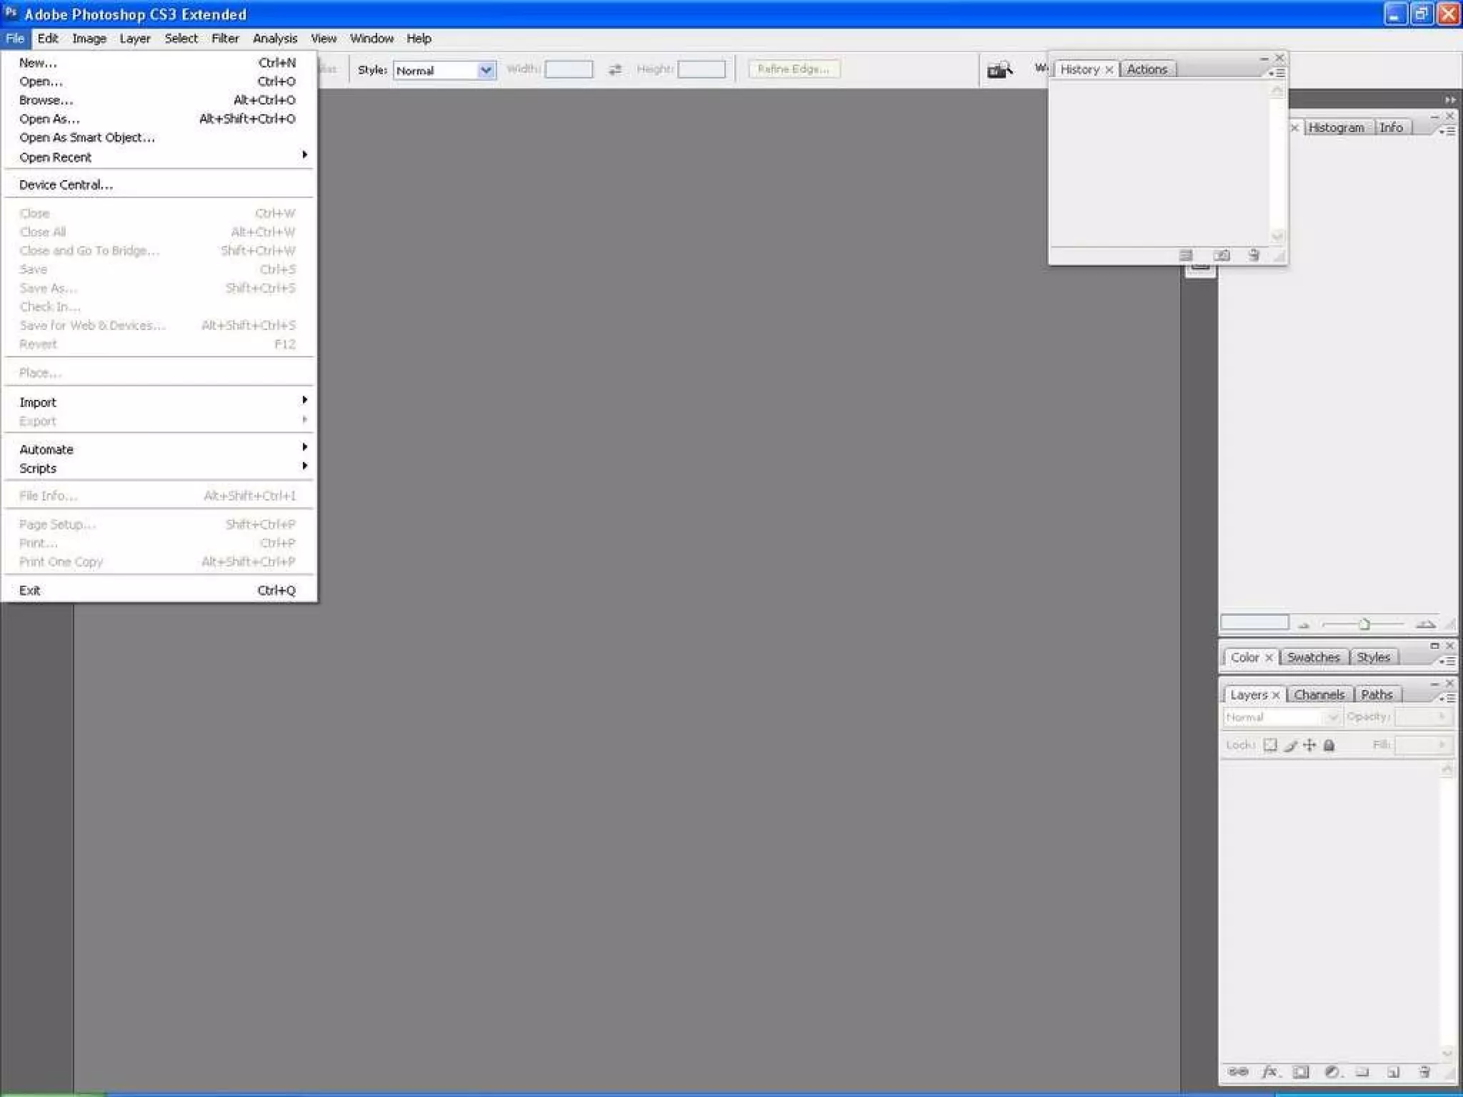Click swap width and height arrows
The width and height of the screenshot is (1463, 1097).
pos(614,69)
